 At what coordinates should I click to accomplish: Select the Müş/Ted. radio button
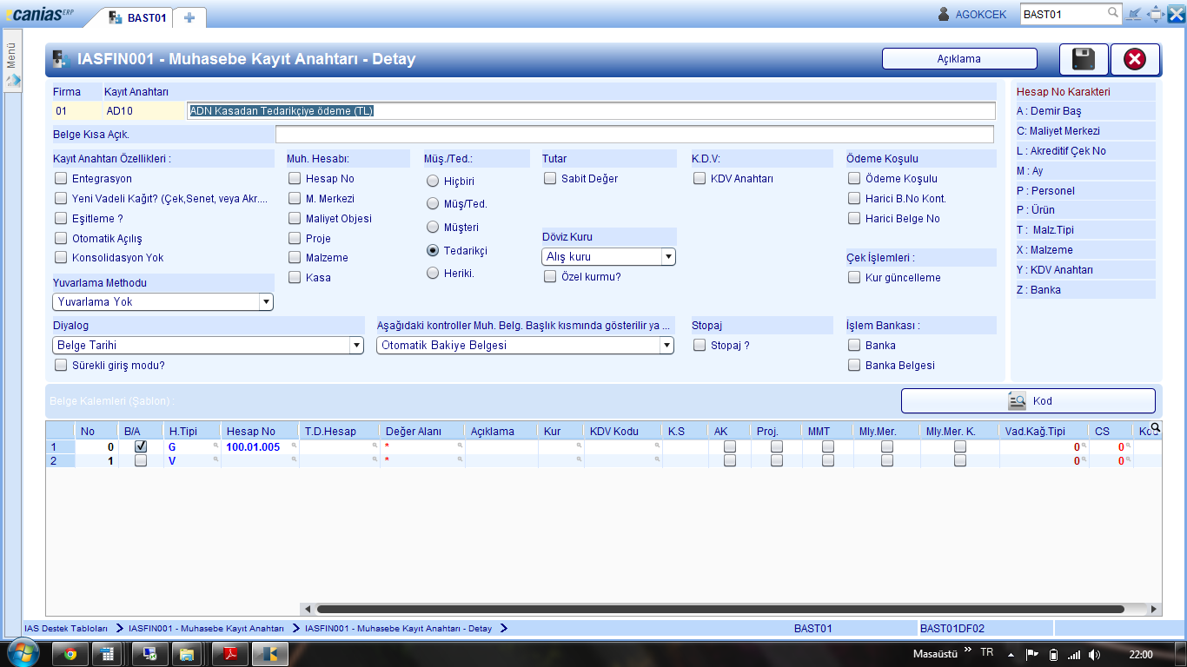coord(433,203)
